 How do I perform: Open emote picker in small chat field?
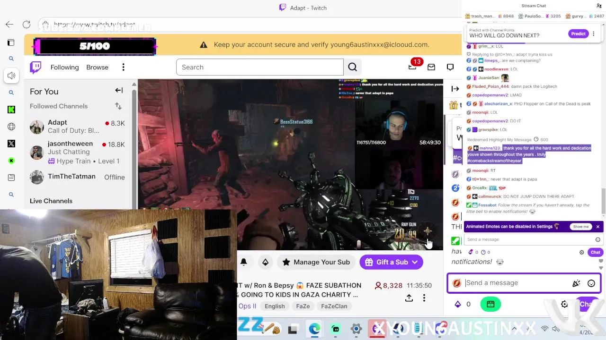click(x=598, y=239)
